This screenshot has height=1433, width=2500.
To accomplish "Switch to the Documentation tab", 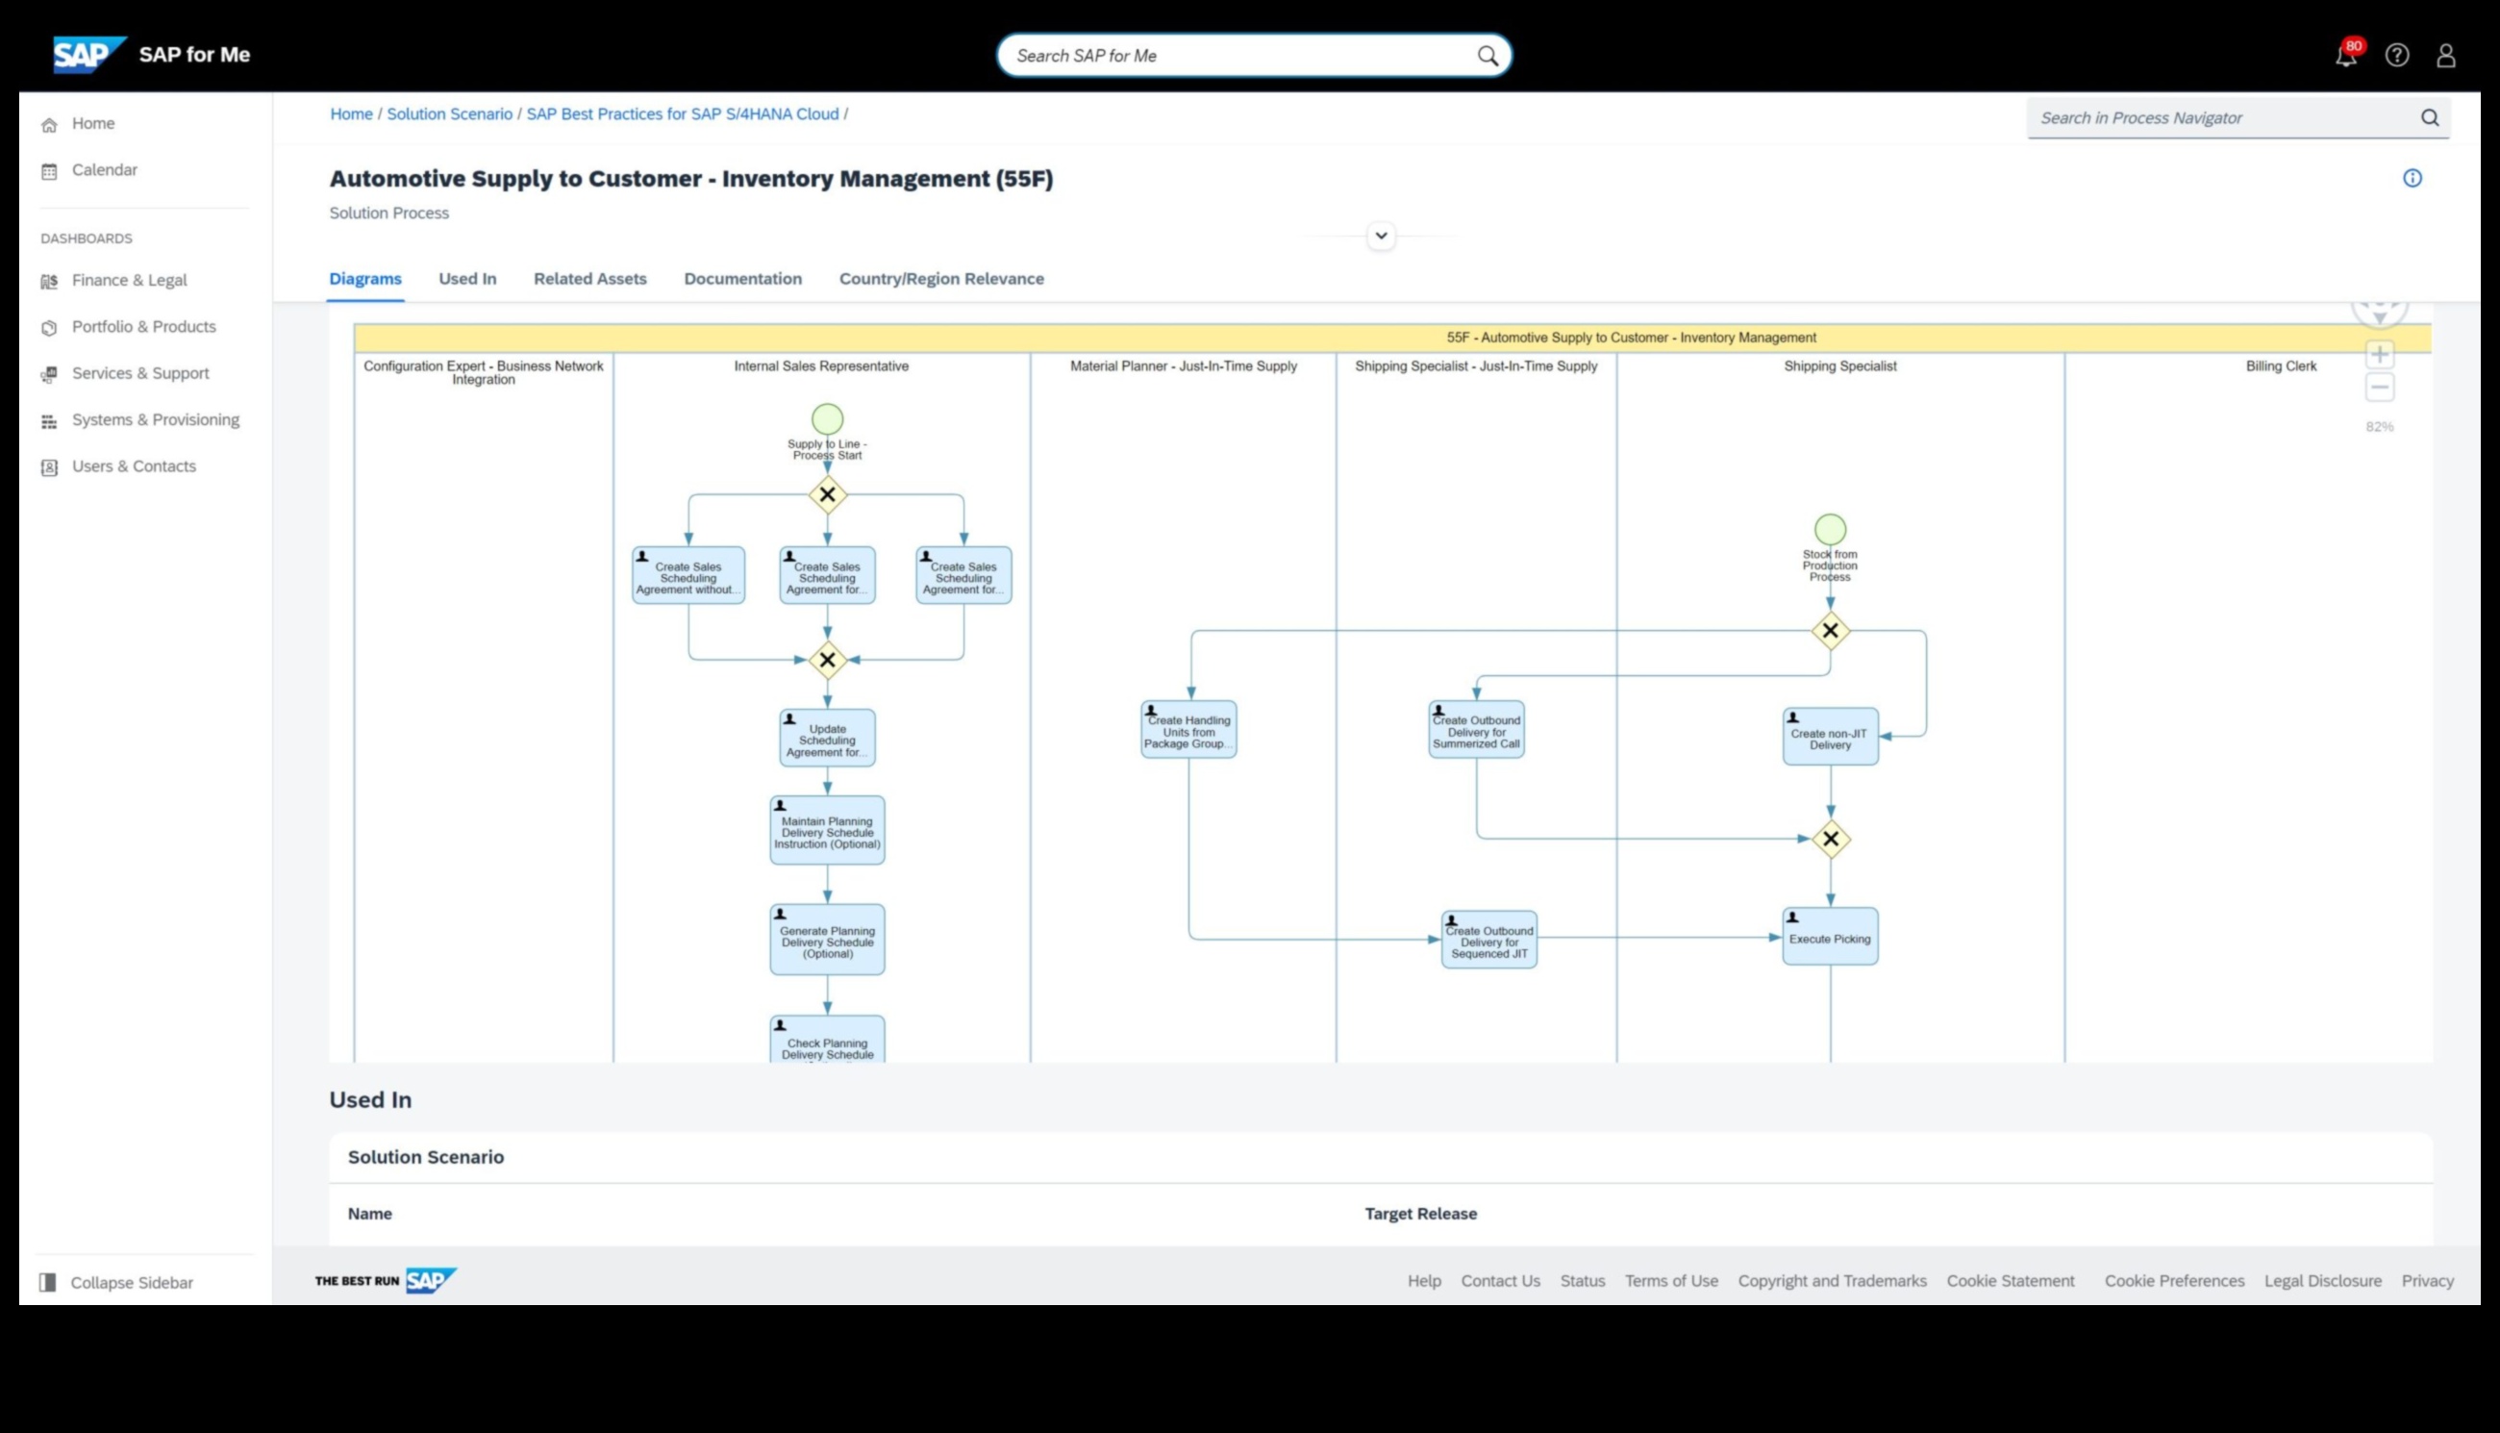I will pyautogui.click(x=743, y=279).
